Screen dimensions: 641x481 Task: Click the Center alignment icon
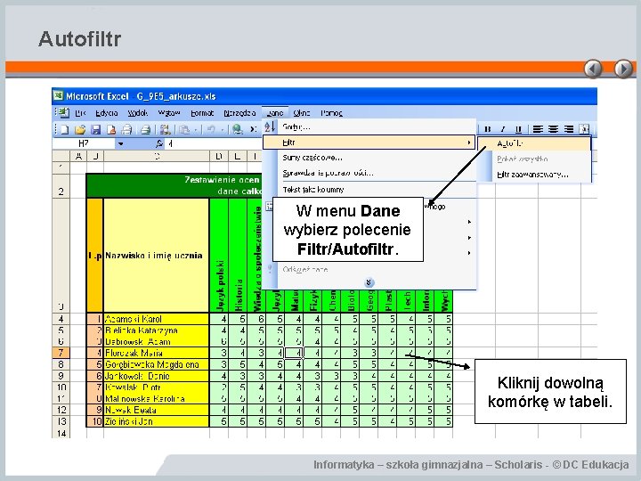(553, 129)
